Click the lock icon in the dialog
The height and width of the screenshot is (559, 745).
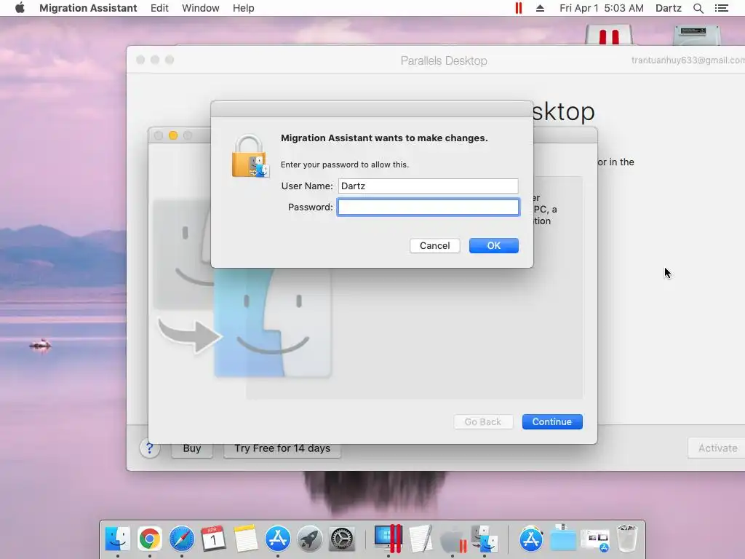250,156
